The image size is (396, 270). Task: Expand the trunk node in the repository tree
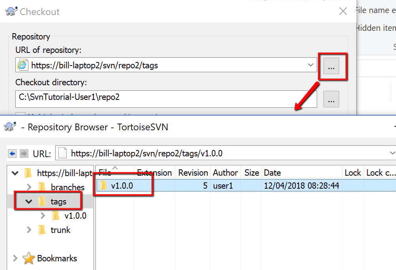click(x=29, y=230)
